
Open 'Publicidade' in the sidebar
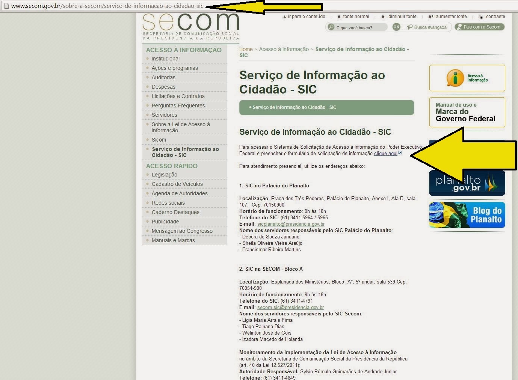[165, 222]
